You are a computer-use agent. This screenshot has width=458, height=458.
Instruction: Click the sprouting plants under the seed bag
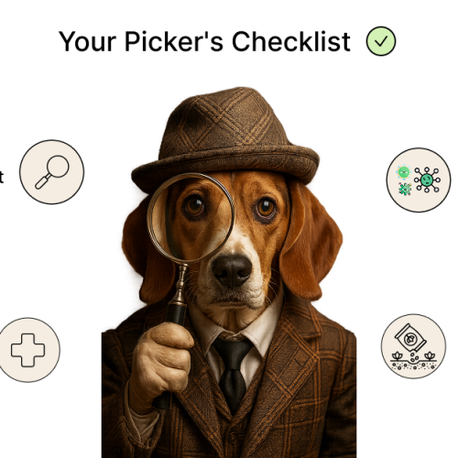(x=413, y=360)
